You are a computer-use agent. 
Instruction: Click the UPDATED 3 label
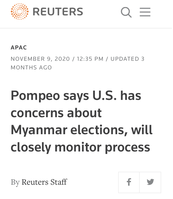point(127,59)
